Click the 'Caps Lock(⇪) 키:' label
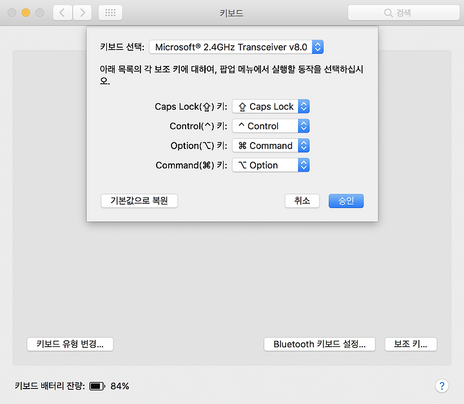The image size is (464, 404). point(191,106)
